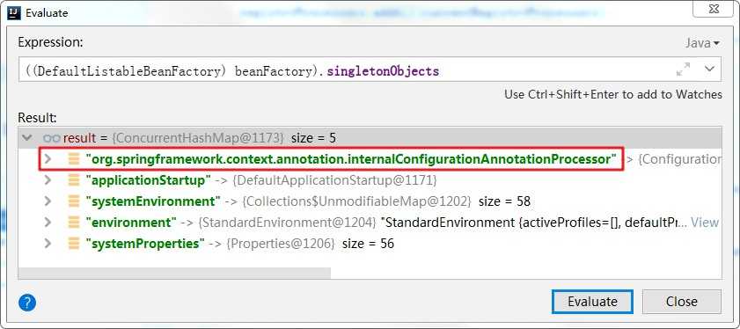Image resolution: width=740 pixels, height=329 pixels.
Task: Click the map entry icon for systemProperties
Action: [x=74, y=244]
